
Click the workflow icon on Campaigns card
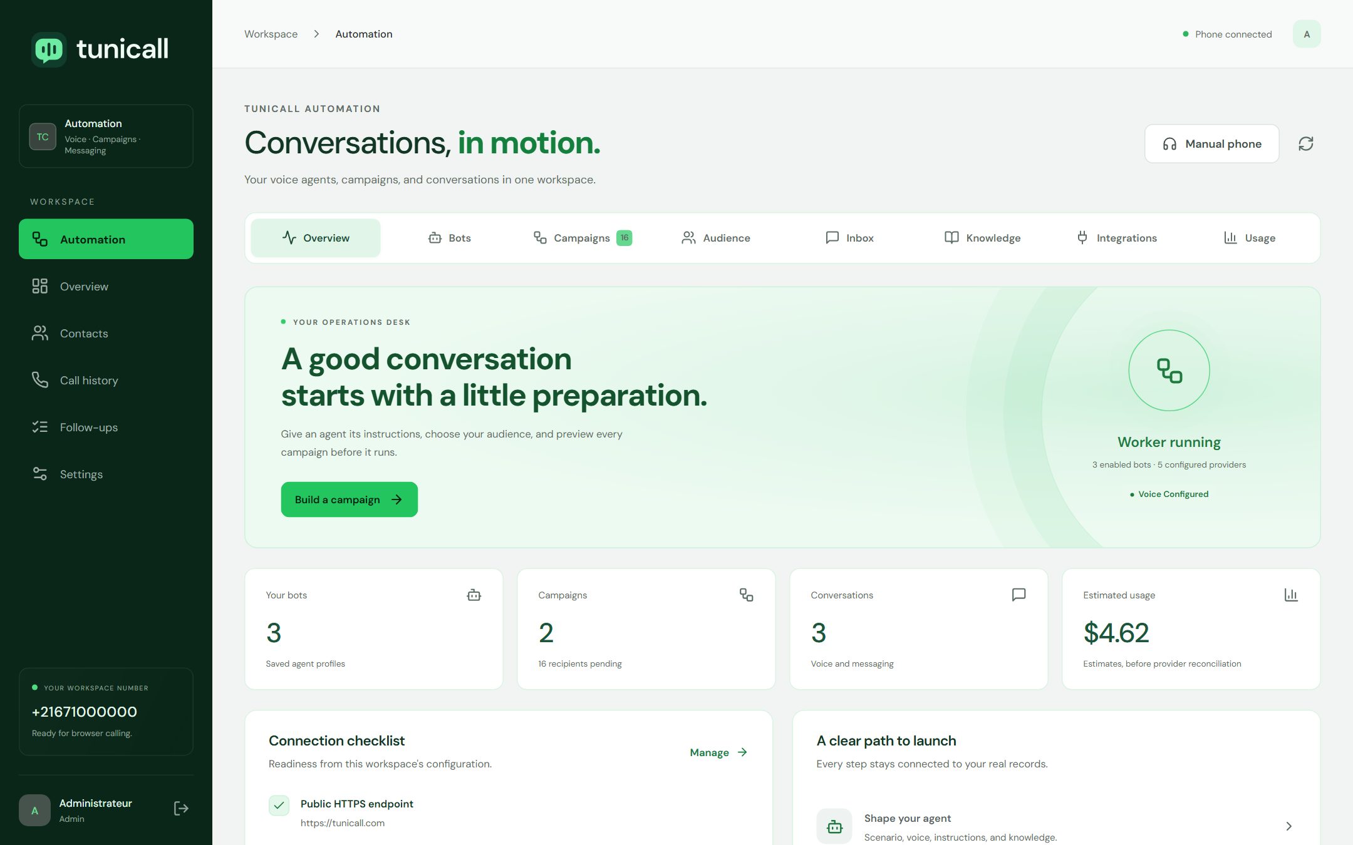[746, 595]
